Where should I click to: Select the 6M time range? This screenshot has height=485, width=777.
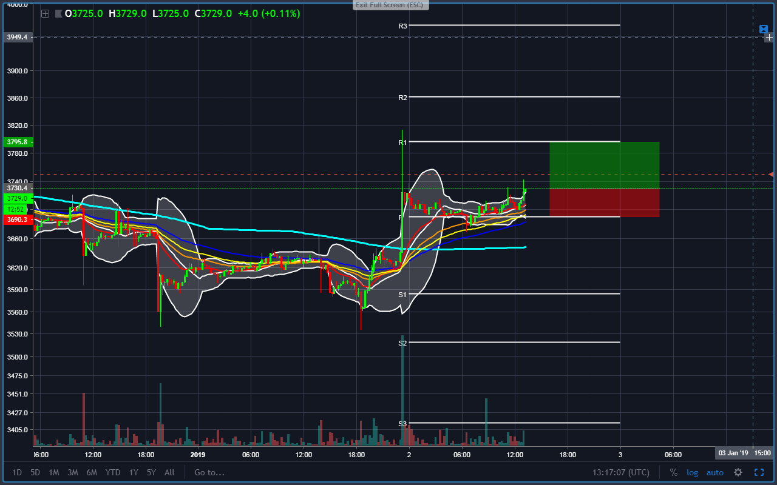pos(92,472)
